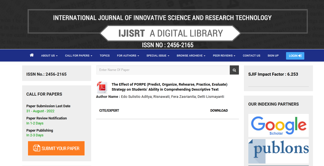The image size is (324, 166).
Task: Expand the Call For Papers dropdown
Action: (78, 56)
